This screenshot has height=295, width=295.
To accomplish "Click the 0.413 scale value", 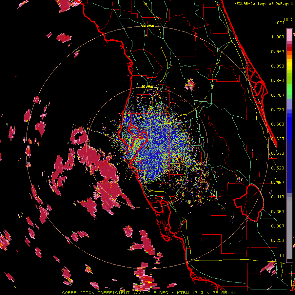I will pos(278,197).
